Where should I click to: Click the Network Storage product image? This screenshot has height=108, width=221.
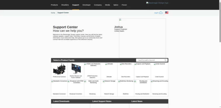pyautogui.click(x=109, y=81)
